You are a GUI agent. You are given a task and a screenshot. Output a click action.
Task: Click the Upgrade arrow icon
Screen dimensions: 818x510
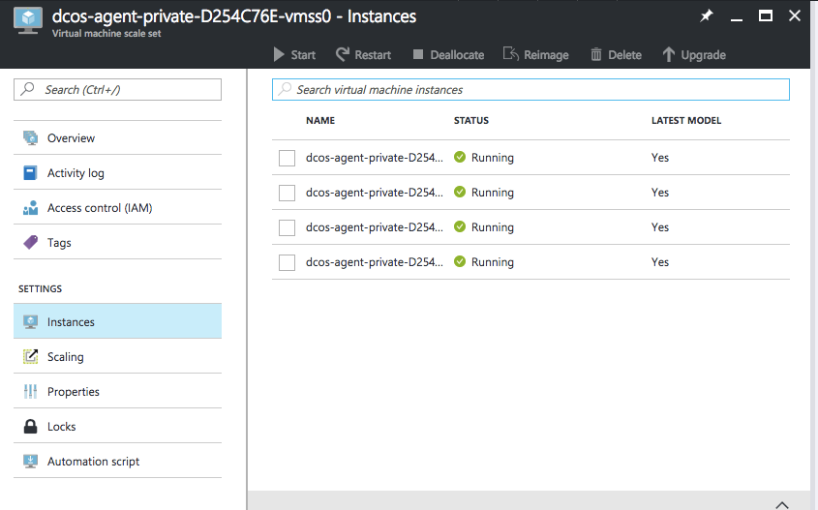pyautogui.click(x=668, y=55)
